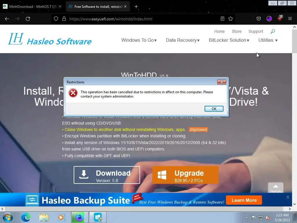
Task: Click the vertical scrollbar down arrow
Action: tap(294, 204)
